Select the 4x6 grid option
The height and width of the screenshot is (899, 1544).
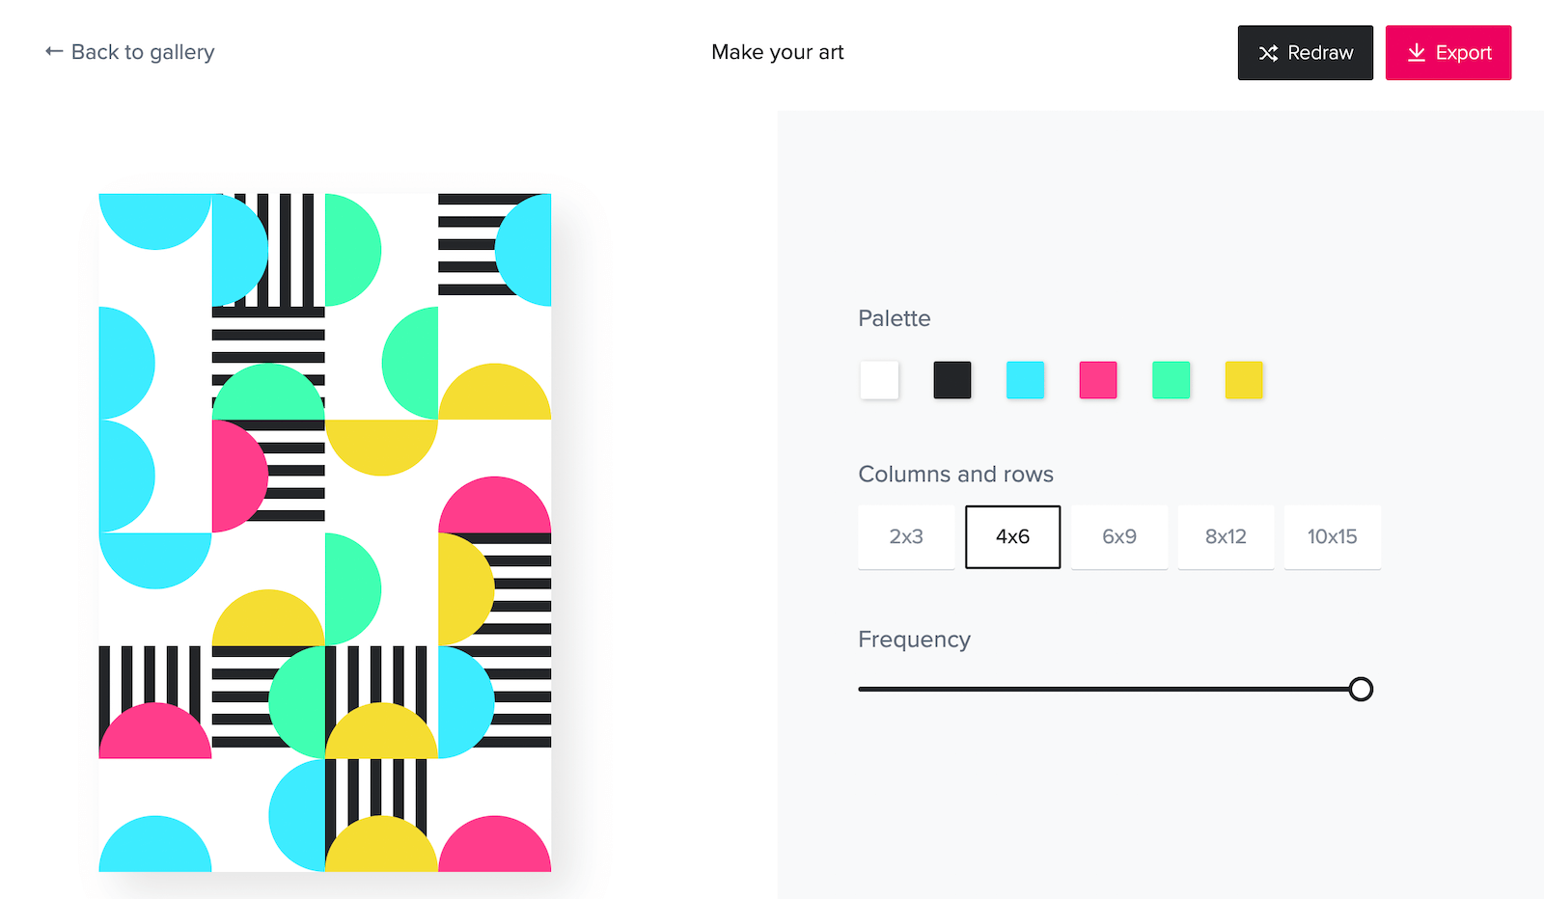tap(1012, 536)
